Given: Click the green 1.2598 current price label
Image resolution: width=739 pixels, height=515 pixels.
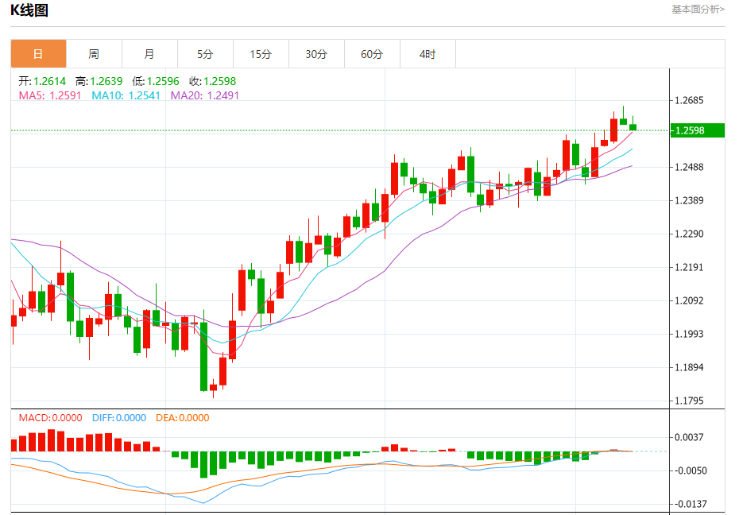Looking at the screenshot, I should (x=698, y=130).
